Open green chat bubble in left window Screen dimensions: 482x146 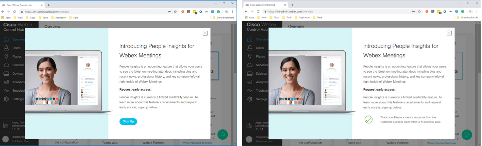click(223, 135)
